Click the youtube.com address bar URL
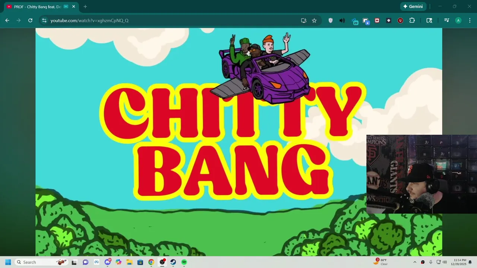This screenshot has height=268, width=477. click(89, 20)
